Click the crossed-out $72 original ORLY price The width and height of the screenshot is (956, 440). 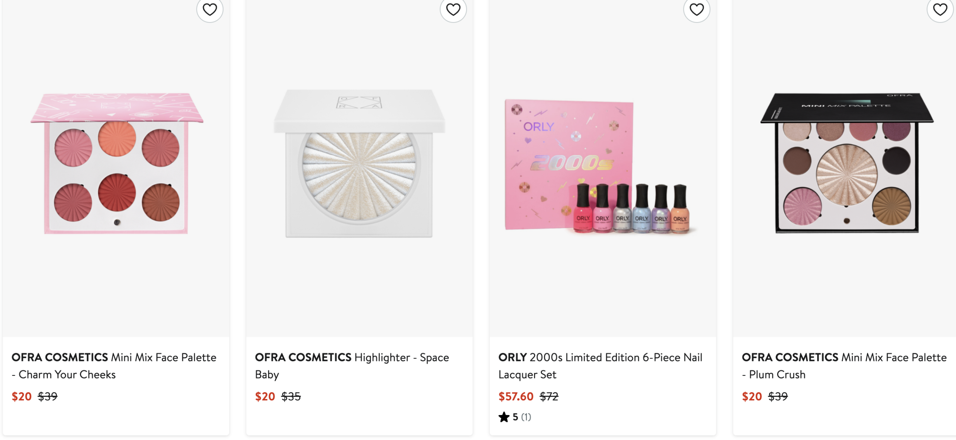click(x=549, y=396)
